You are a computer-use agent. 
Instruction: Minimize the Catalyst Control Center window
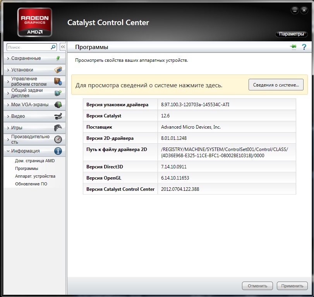pyautogui.click(x=295, y=10)
